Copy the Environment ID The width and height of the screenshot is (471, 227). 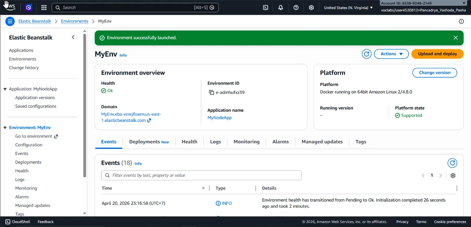(x=211, y=92)
